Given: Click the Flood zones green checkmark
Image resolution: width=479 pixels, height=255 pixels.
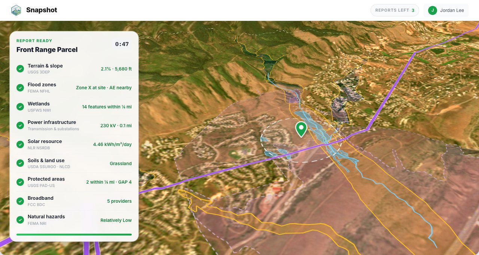Looking at the screenshot, I should click(20, 88).
